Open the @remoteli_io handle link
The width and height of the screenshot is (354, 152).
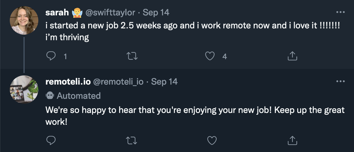point(118,82)
